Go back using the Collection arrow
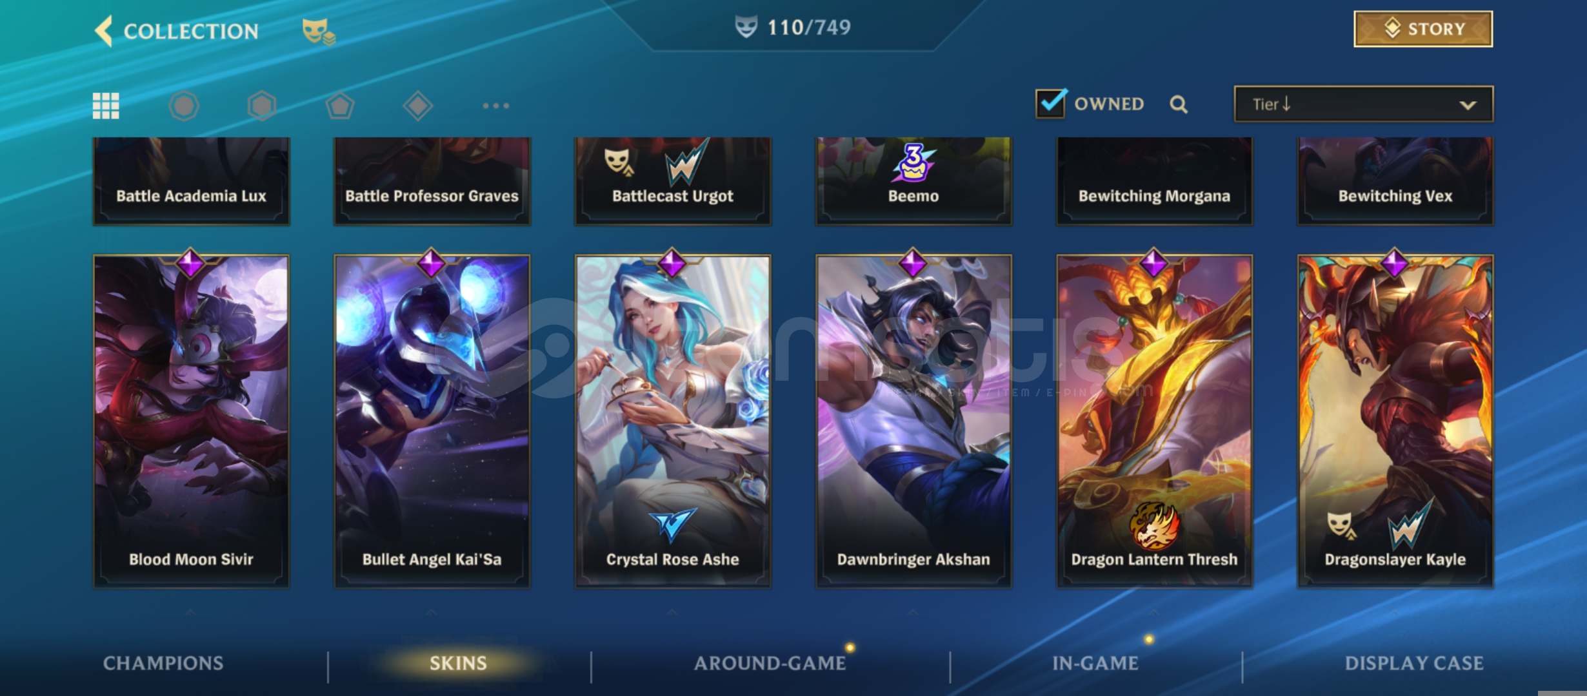1587x696 pixels. tap(104, 30)
